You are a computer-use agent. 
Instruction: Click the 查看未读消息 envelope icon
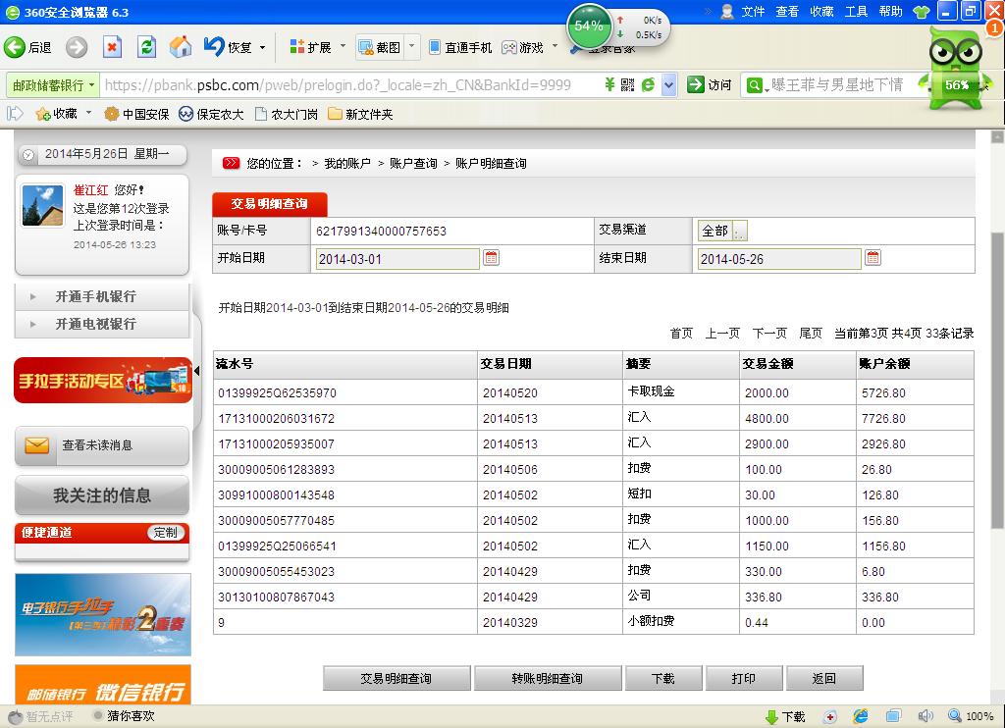pyautogui.click(x=37, y=445)
